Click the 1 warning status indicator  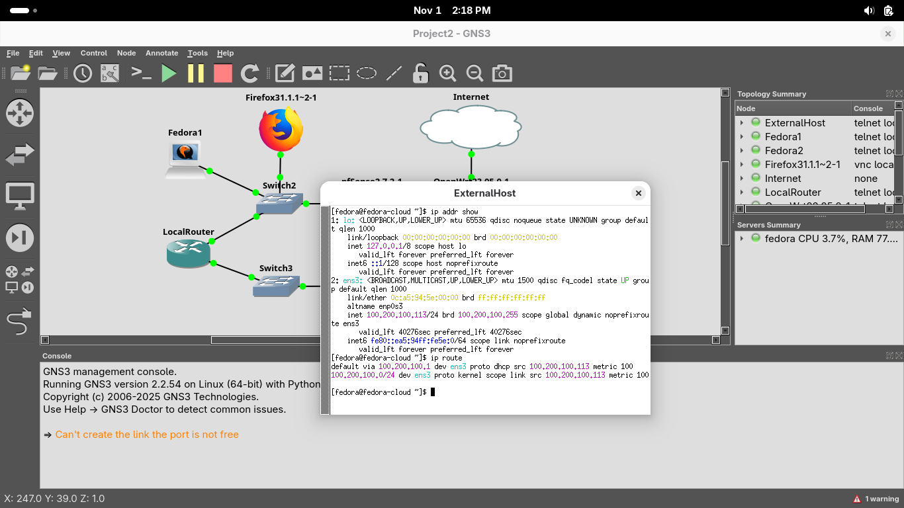tap(876, 499)
